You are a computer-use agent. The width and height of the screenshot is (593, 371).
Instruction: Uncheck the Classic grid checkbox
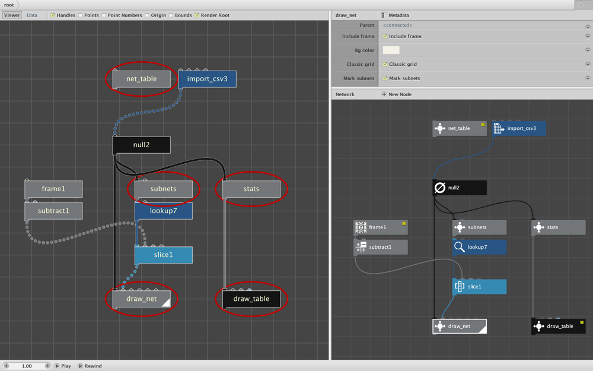pyautogui.click(x=385, y=64)
